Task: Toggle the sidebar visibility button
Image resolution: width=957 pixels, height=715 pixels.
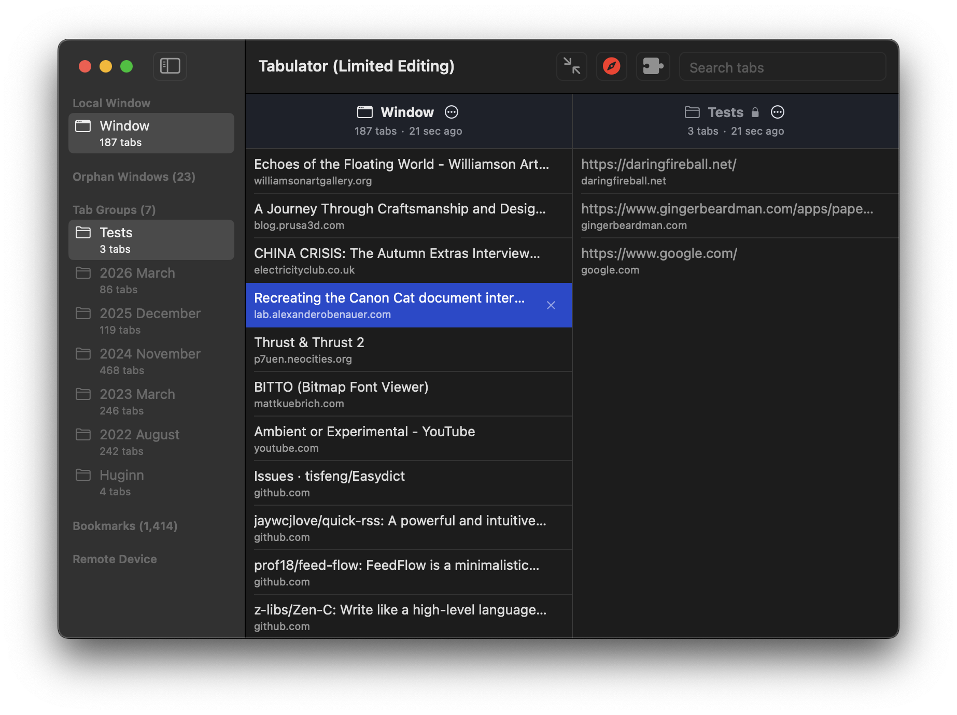Action: [x=170, y=66]
